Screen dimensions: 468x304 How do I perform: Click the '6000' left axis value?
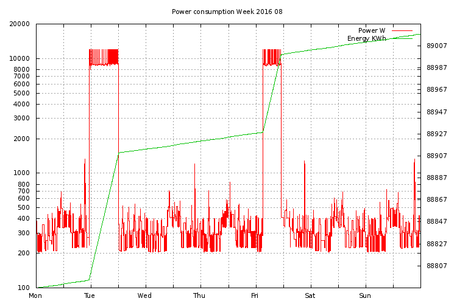point(21,84)
